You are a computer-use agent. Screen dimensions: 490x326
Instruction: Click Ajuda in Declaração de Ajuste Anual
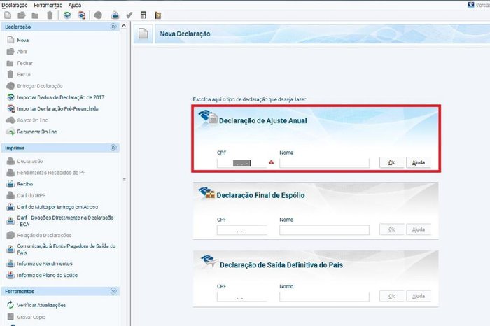[419, 162]
